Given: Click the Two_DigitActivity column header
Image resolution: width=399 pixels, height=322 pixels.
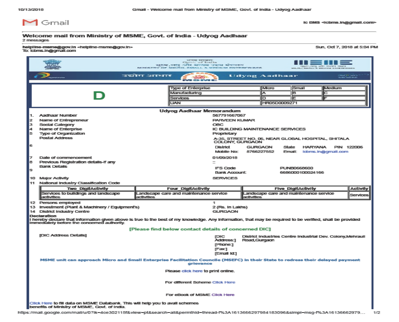Looking at the screenshot, I should click(87, 189).
